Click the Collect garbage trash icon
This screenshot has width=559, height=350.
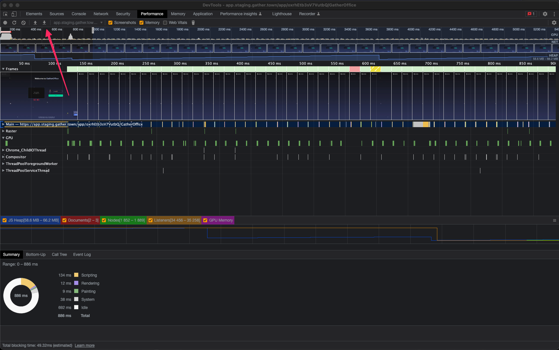click(193, 23)
